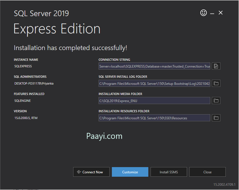Image resolution: width=239 pixels, height=190 pixels.
Task: Focus the Installation Resources Folder path field
Action: (x=154, y=118)
